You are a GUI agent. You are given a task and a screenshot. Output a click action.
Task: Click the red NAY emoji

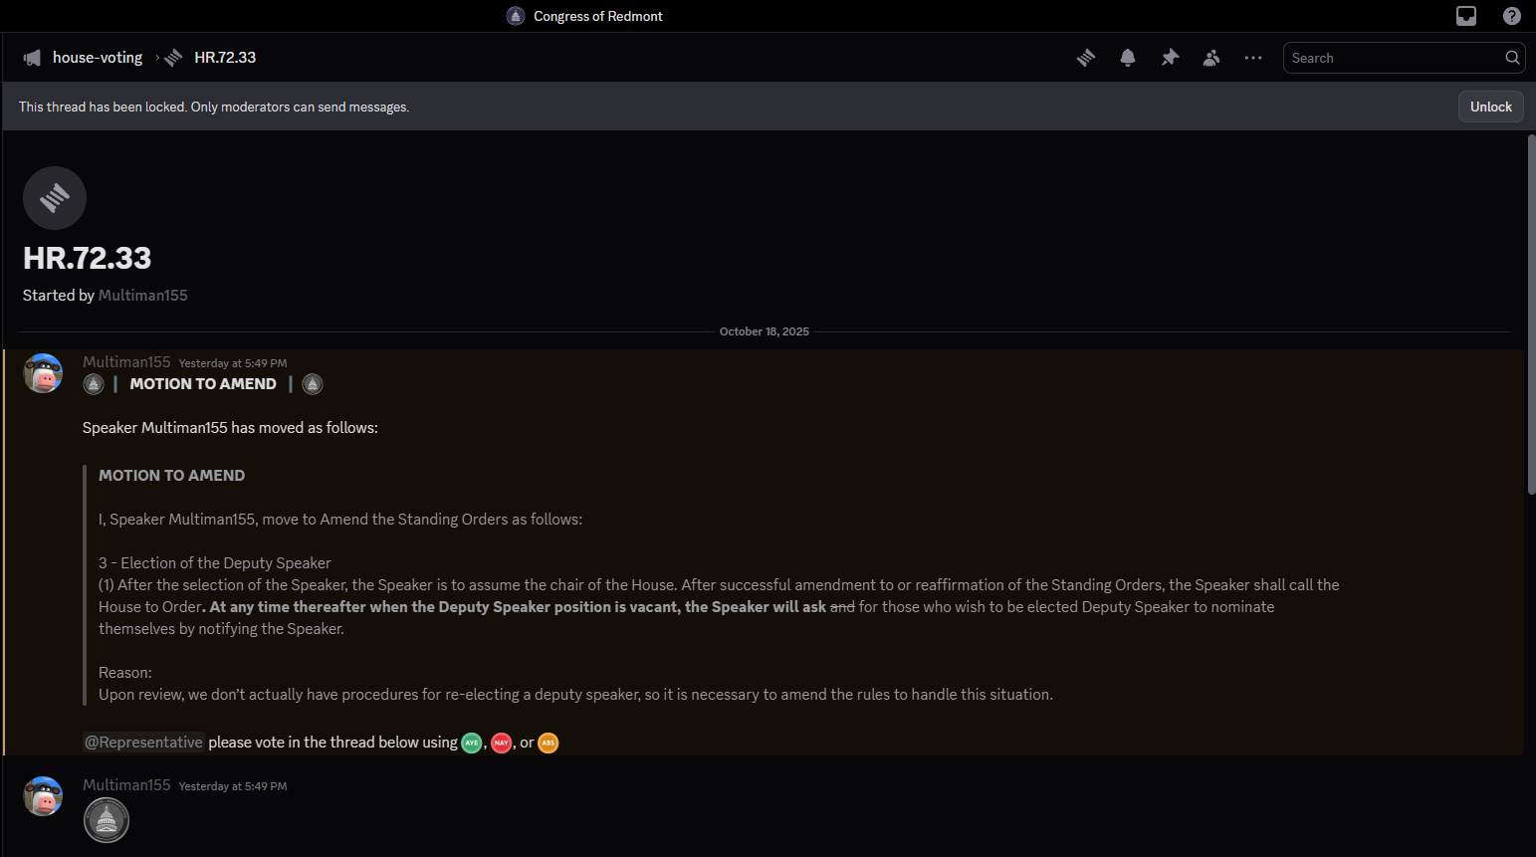pyautogui.click(x=501, y=743)
